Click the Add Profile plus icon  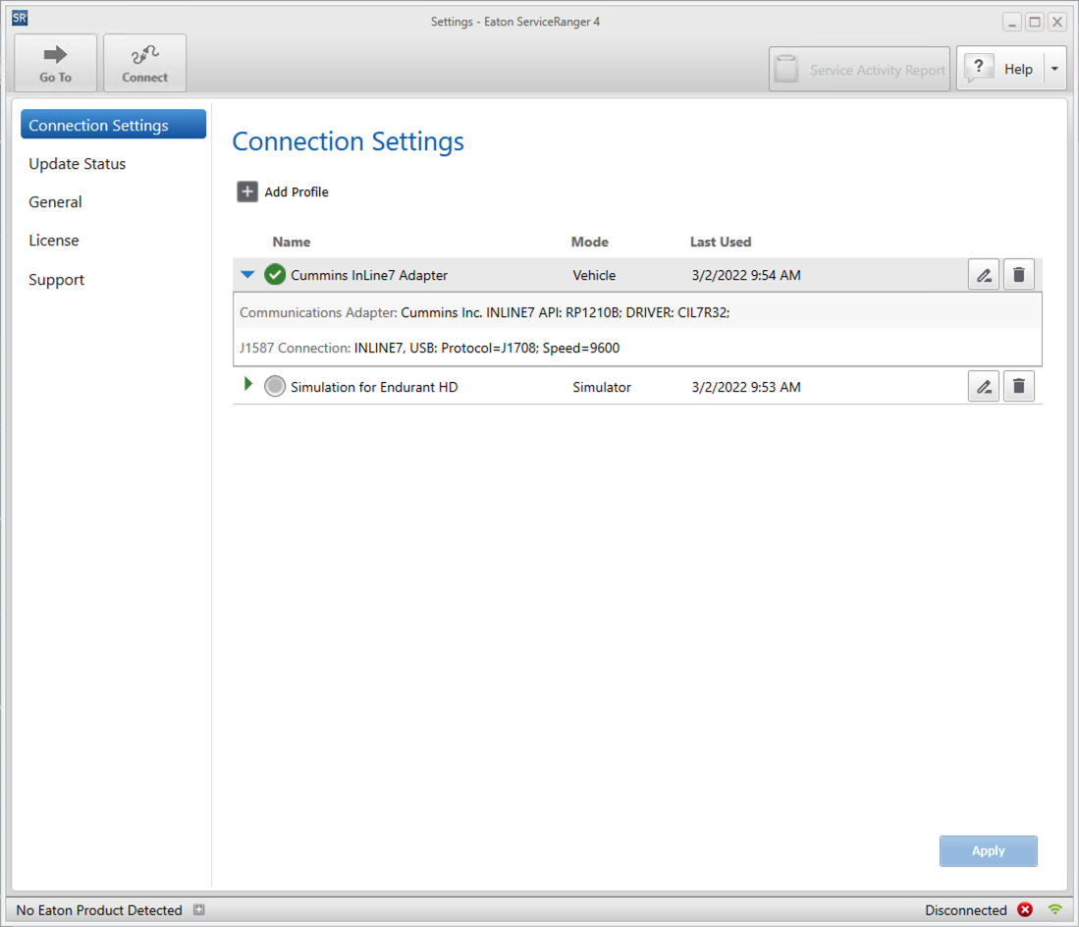pyautogui.click(x=247, y=191)
